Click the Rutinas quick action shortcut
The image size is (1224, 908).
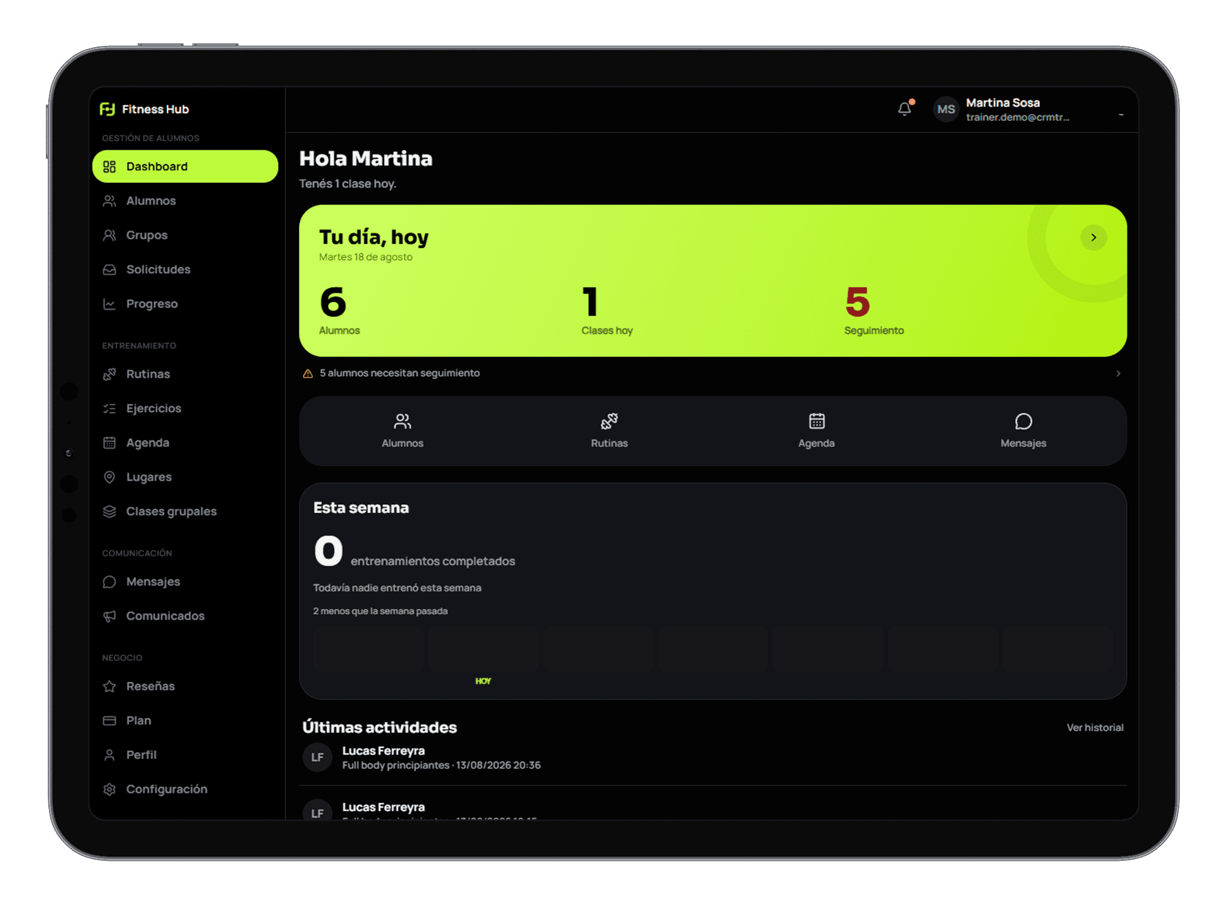point(610,431)
